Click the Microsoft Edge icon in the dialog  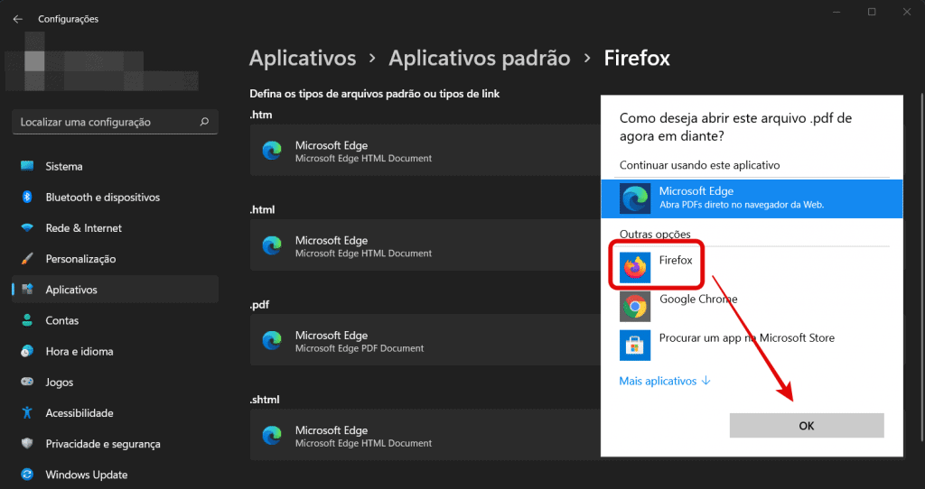click(635, 198)
